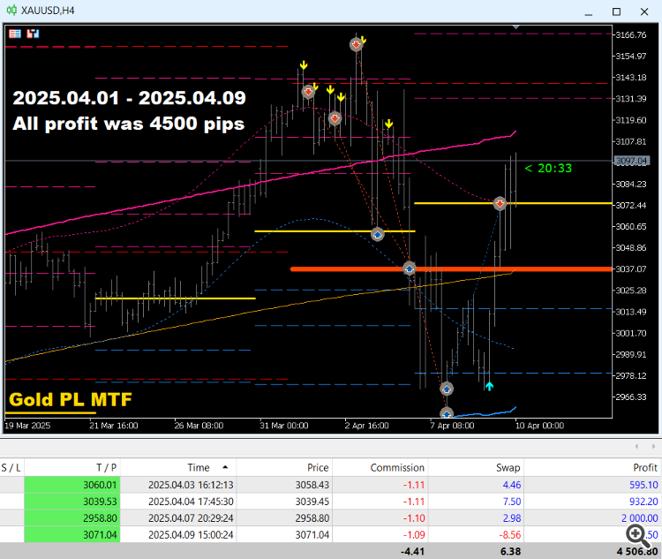Click the scroll left arrow above the table
Screen dimensions: 662x559
pyautogui.click(x=636, y=446)
